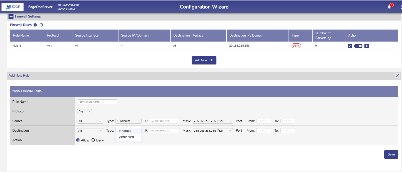The image size is (402, 172).
Task: Click the Add New Rule button
Action: (x=204, y=60)
